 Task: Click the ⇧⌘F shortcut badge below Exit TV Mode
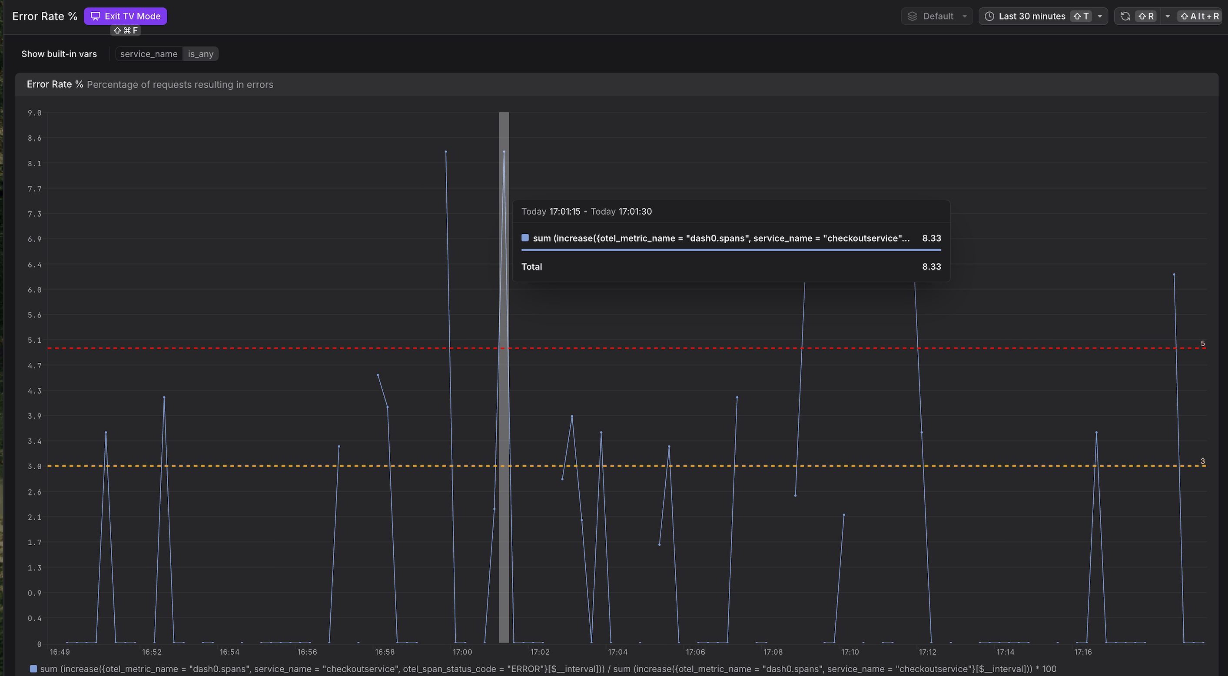(126, 30)
